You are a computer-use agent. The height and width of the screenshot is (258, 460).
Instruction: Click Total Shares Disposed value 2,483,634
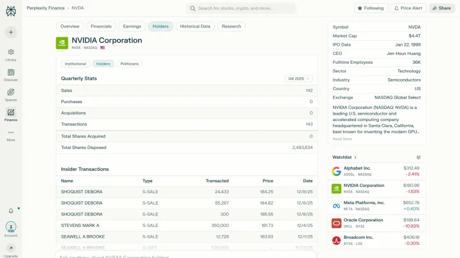[x=302, y=147]
